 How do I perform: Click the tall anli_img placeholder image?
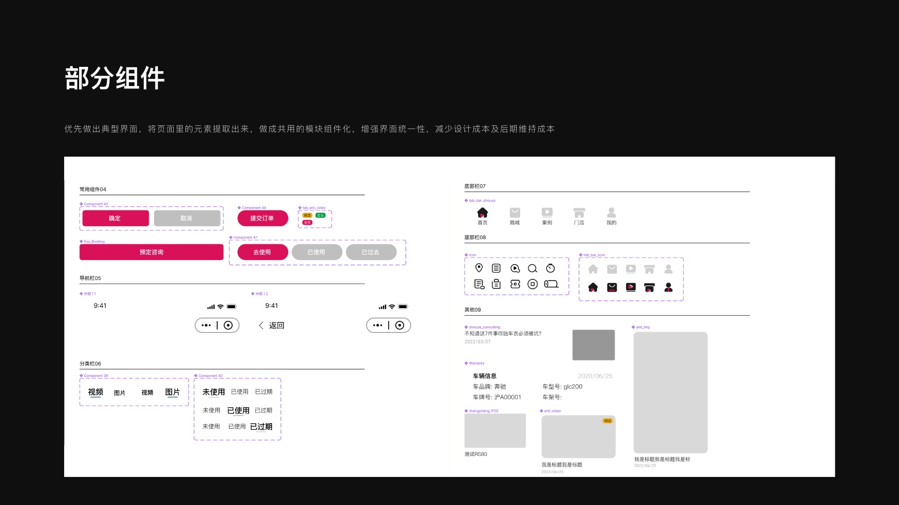coord(670,392)
